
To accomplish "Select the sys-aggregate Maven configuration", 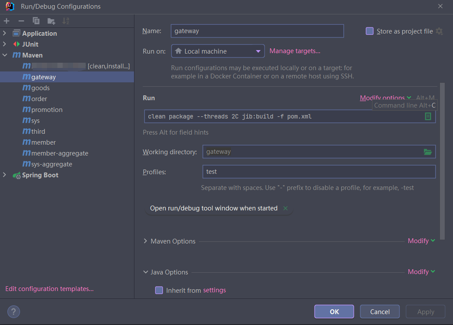I will click(x=67, y=164).
